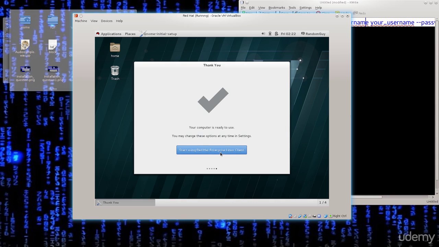Click the VirtualBox virtualization features status icon
This screenshot has width=439, height=247.
tap(319, 216)
